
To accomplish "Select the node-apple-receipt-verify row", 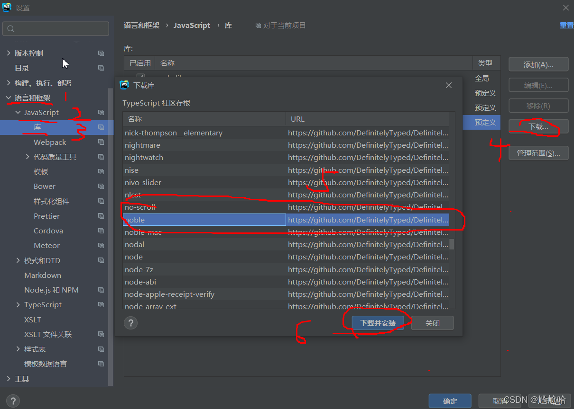I will [x=286, y=294].
